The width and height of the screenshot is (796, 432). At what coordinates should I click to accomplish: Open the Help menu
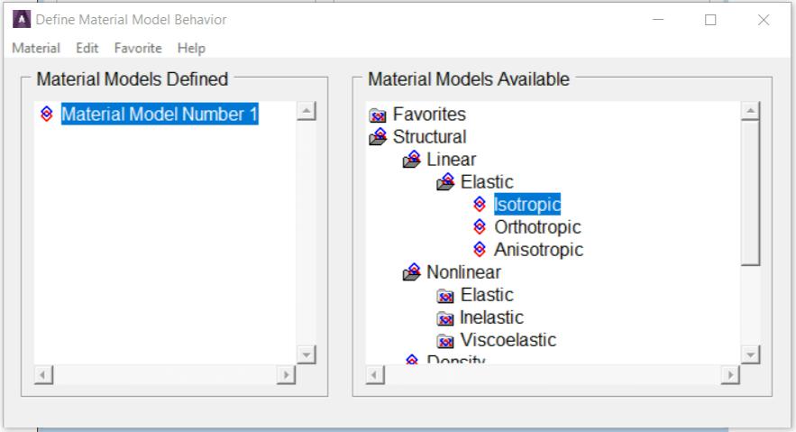pyautogui.click(x=191, y=48)
